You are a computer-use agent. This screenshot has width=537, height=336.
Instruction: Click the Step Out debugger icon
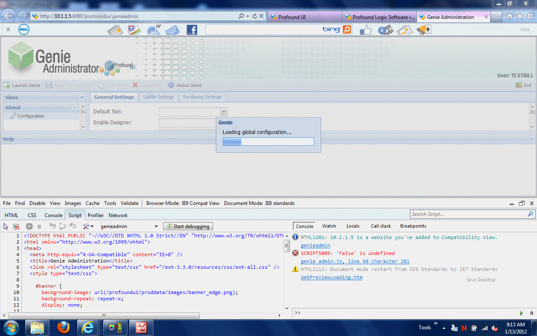(73, 226)
